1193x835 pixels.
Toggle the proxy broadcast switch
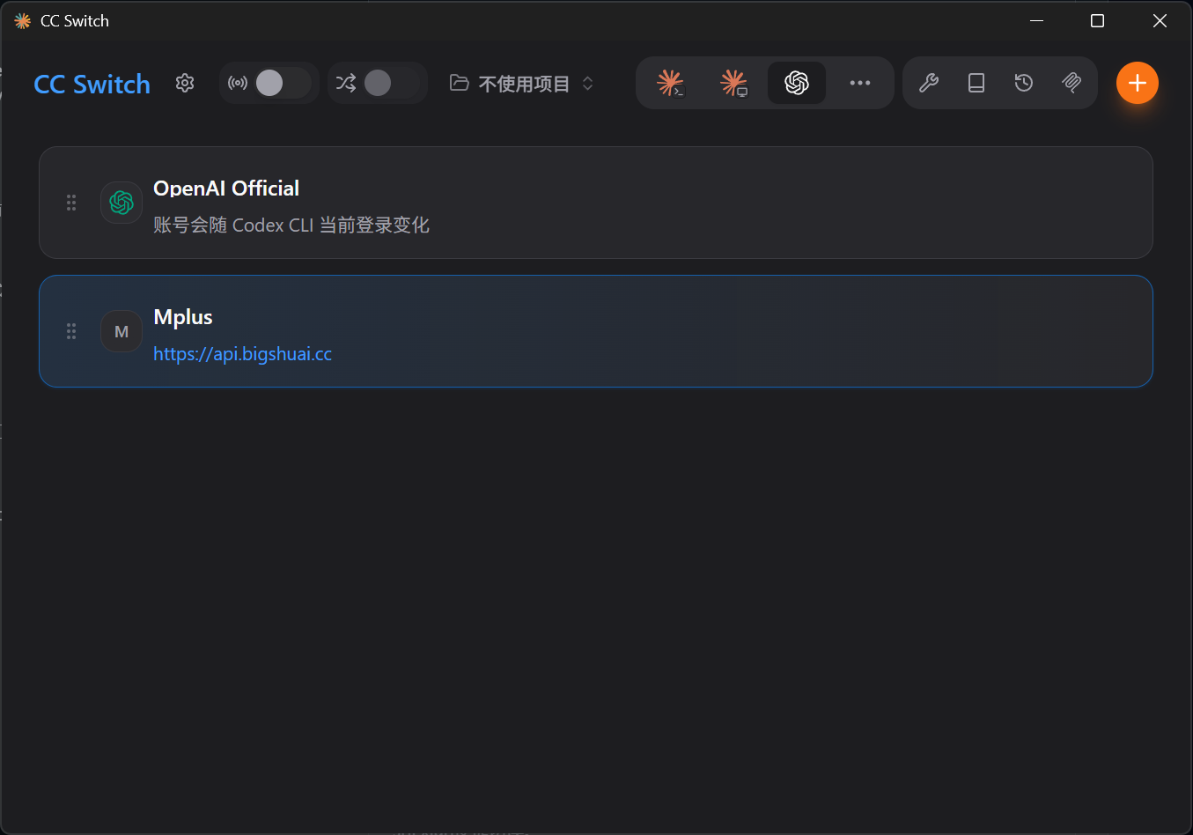[x=283, y=83]
